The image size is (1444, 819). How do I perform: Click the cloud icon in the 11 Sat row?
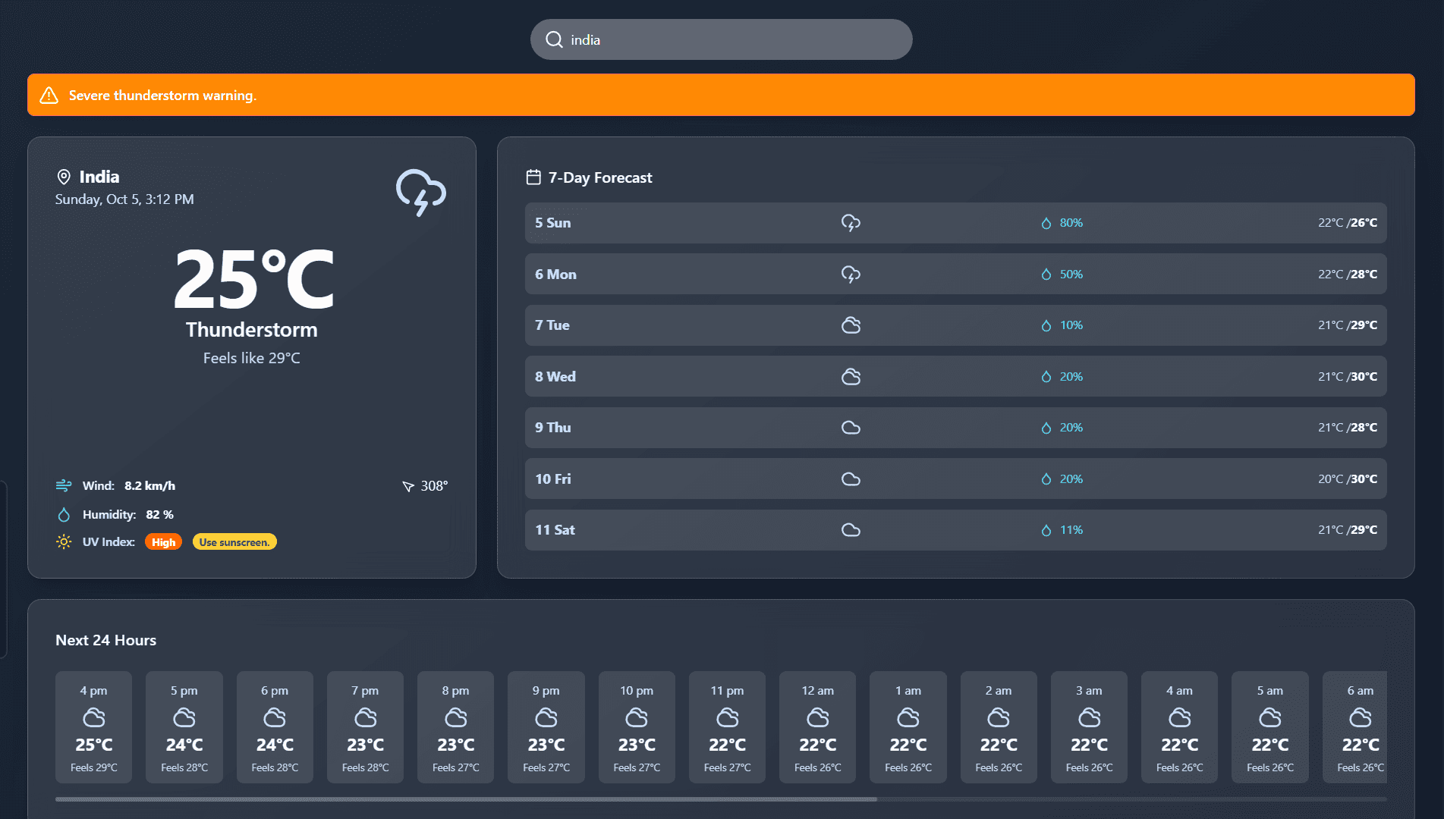851,530
